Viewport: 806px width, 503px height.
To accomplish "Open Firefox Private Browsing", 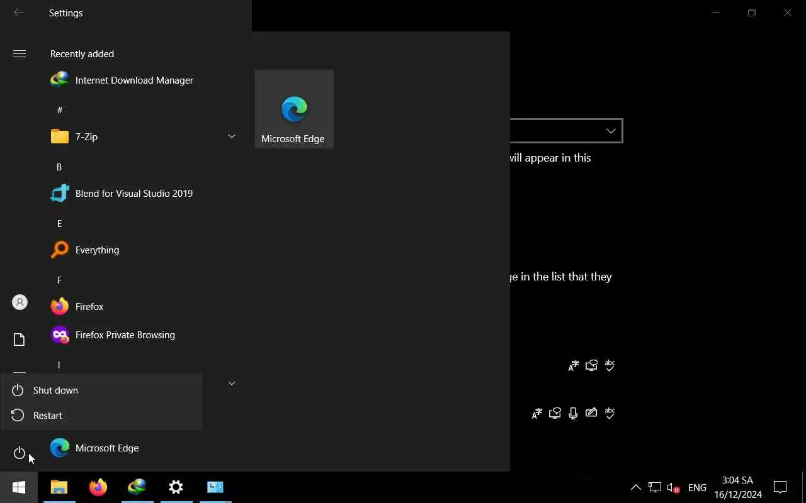I will tap(113, 334).
